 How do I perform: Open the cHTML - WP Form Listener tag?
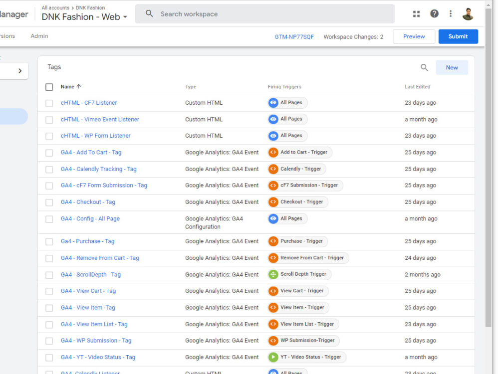click(95, 136)
